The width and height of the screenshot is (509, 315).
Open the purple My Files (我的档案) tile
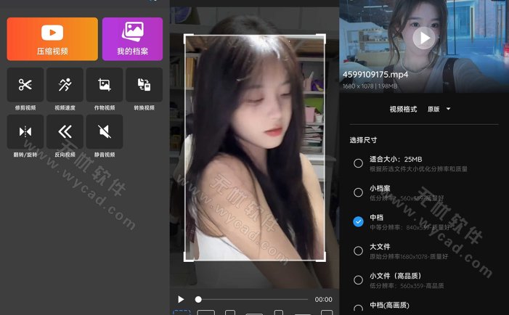tap(132, 39)
